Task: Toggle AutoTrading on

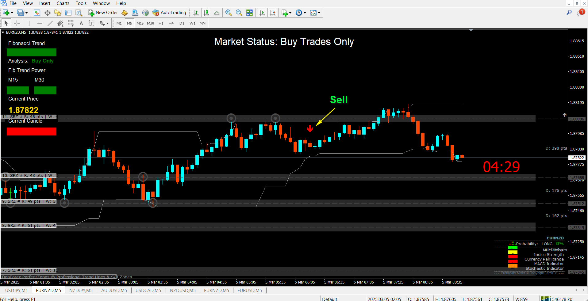Action: pyautogui.click(x=169, y=13)
